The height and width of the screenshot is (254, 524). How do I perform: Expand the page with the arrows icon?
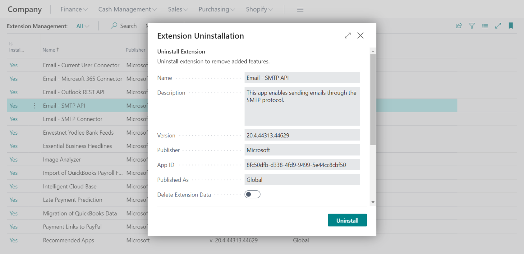click(x=498, y=26)
